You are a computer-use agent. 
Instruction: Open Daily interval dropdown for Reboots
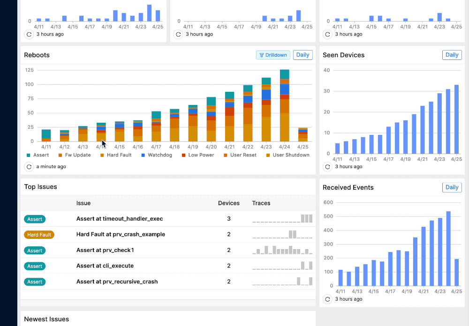[x=303, y=55]
